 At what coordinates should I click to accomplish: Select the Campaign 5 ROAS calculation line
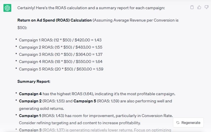coord(61,69)
